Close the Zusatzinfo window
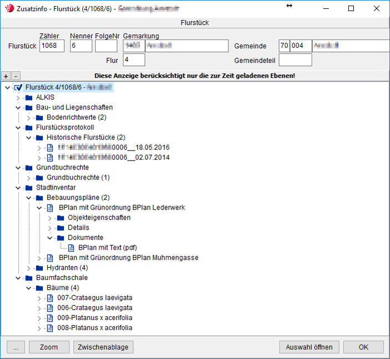 (x=377, y=8)
